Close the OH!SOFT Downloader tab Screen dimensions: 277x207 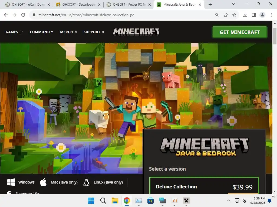click(99, 5)
